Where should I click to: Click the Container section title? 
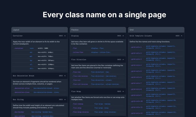(x=18, y=36)
